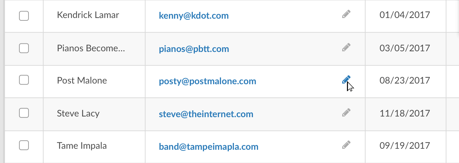459x163 pixels.
Task: Toggle the Steve Lacy row checkbox
Action: 24,113
